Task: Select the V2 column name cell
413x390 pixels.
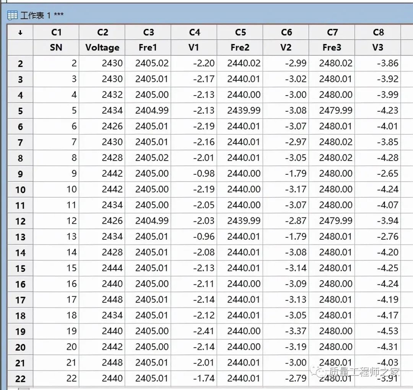Action: pos(286,48)
